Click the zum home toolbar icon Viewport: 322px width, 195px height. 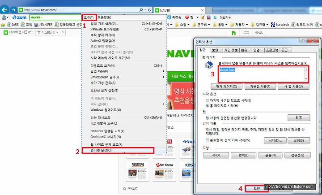tap(19, 17)
